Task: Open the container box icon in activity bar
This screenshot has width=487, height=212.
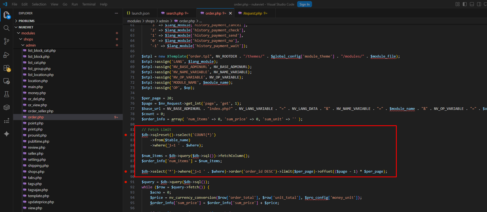Action: click(x=7, y=107)
